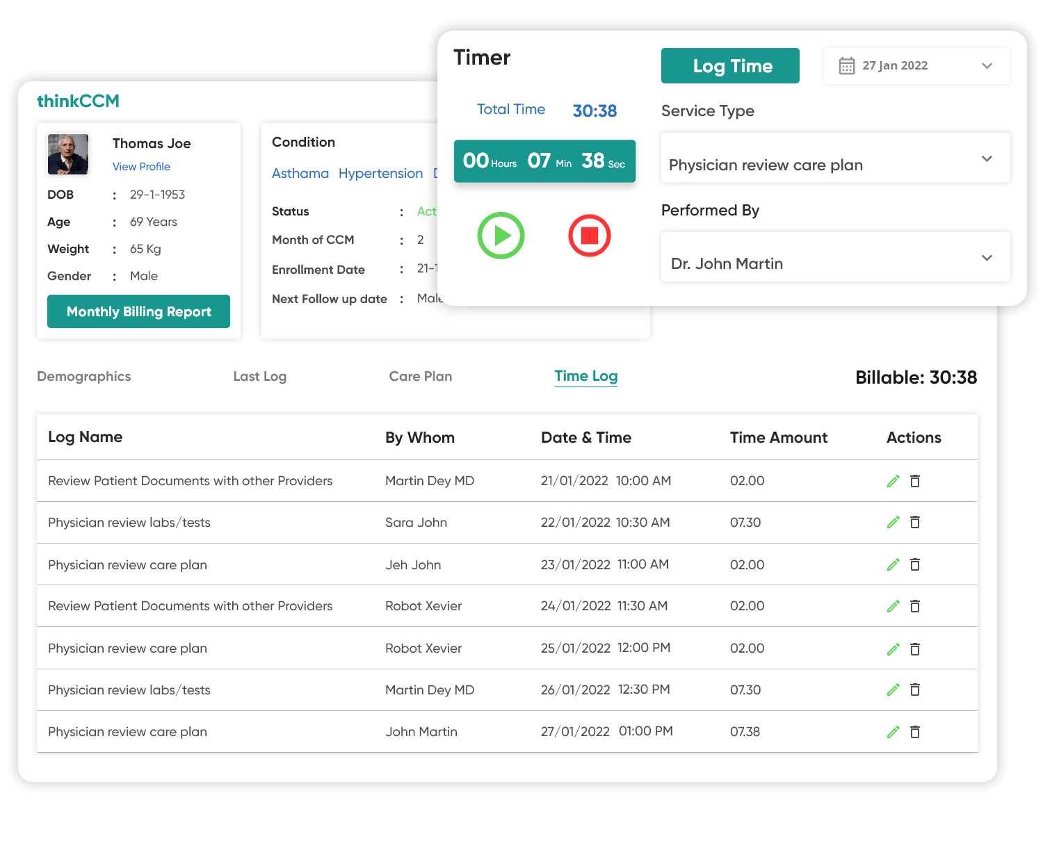Open the Monthly Billing Report

(x=138, y=311)
